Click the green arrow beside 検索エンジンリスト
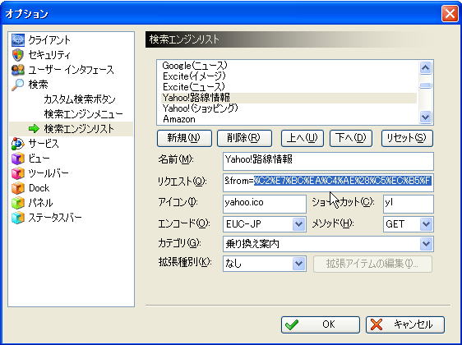Image resolution: width=462 pixels, height=345 pixels. [x=34, y=129]
